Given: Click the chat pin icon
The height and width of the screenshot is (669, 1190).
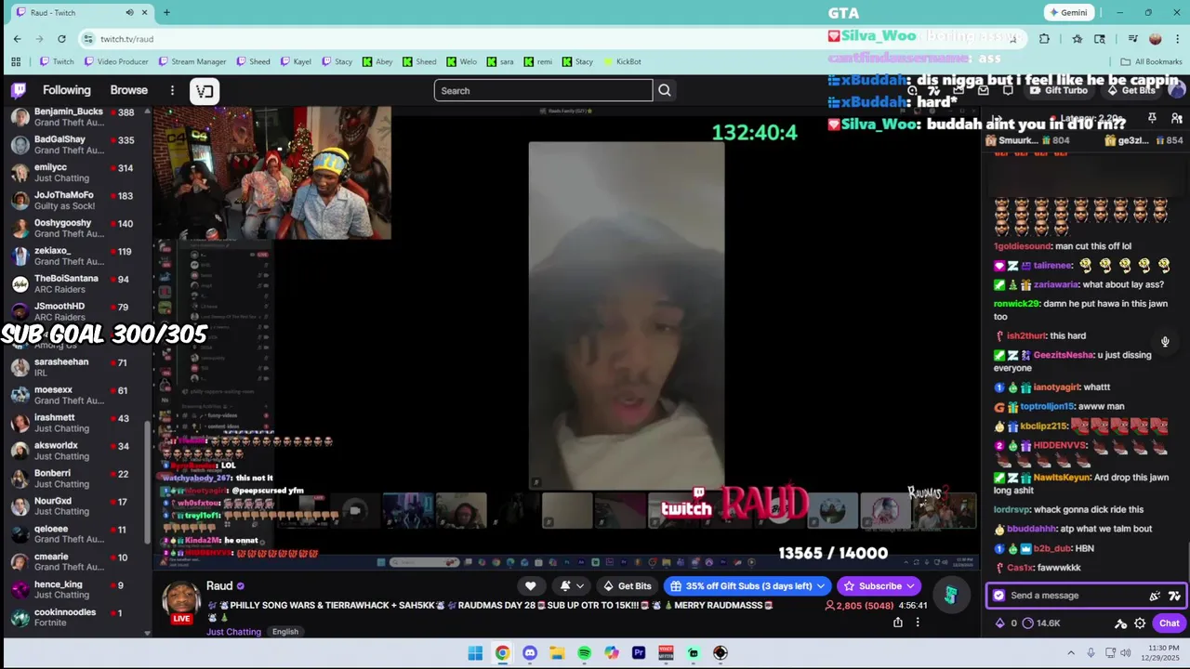Looking at the screenshot, I should [1152, 118].
